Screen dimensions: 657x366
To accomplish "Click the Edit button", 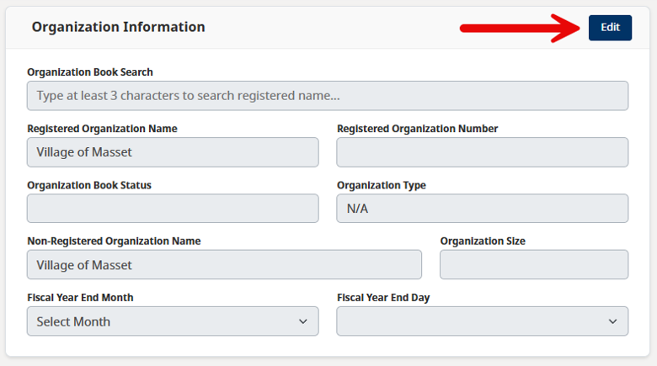I will point(610,28).
